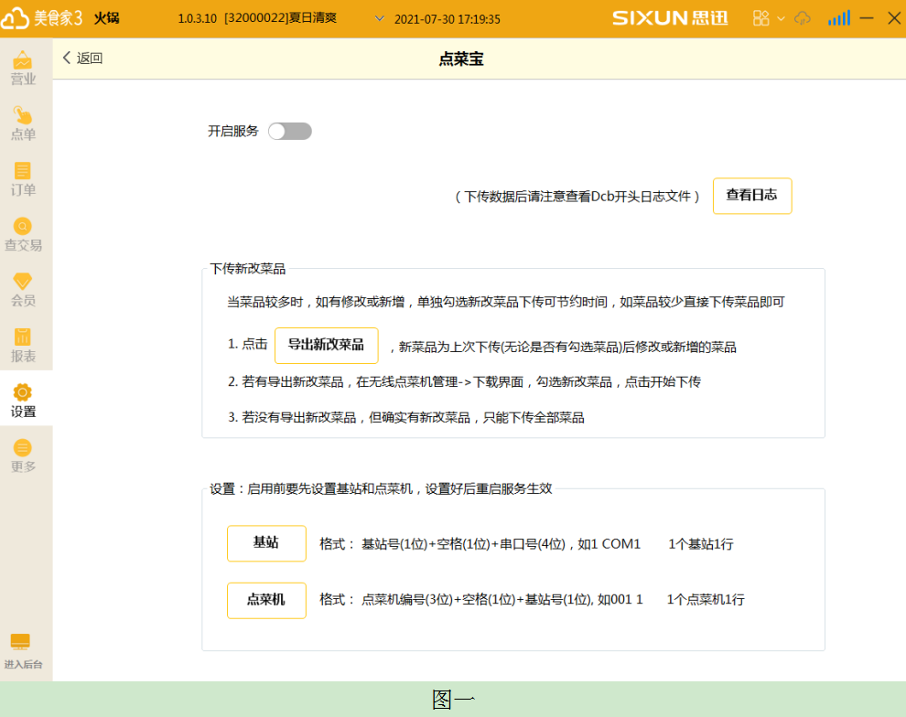Click the 导出新改菜品 export button
The width and height of the screenshot is (906, 717).
tap(327, 345)
